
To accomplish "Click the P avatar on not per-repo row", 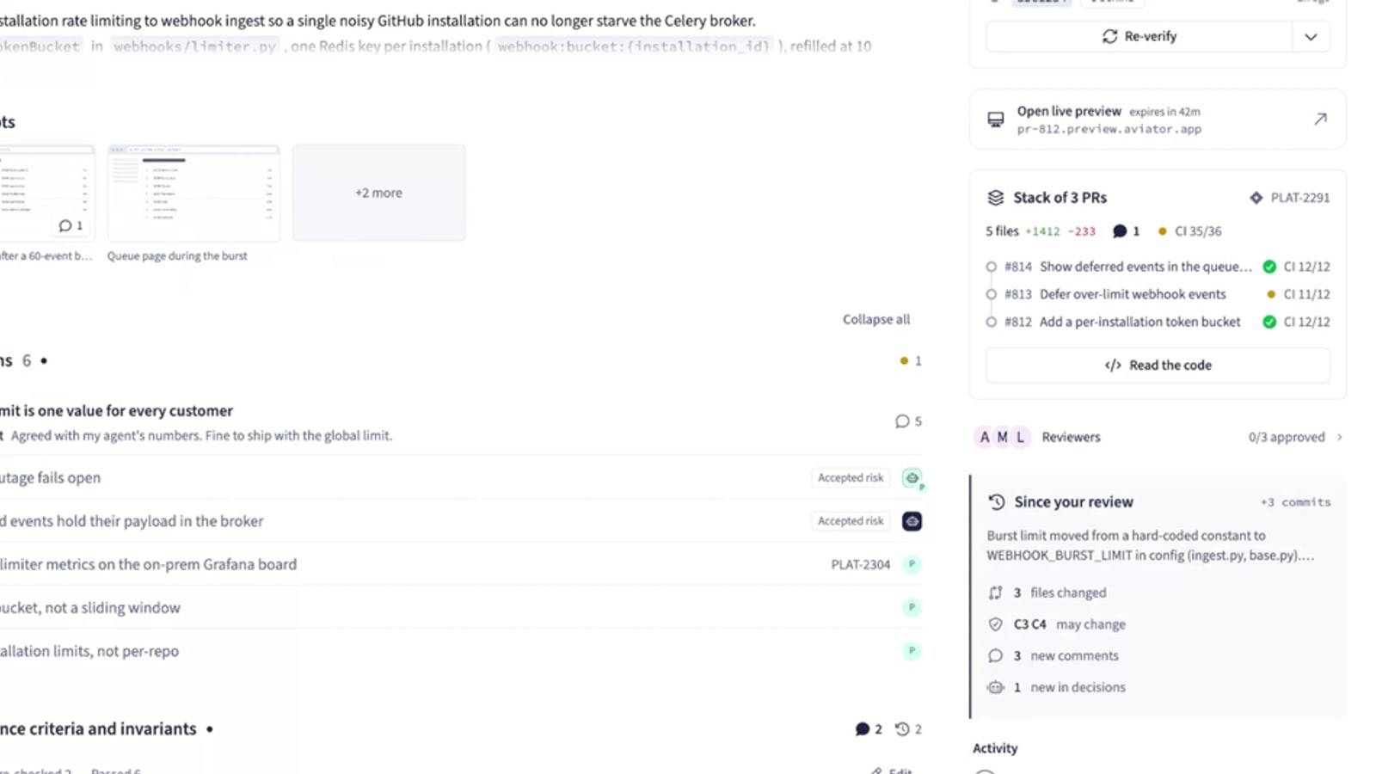I will tap(912, 651).
